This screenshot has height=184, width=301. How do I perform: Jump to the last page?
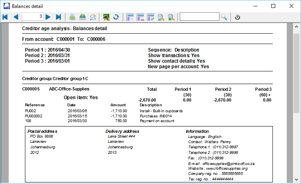(59, 17)
